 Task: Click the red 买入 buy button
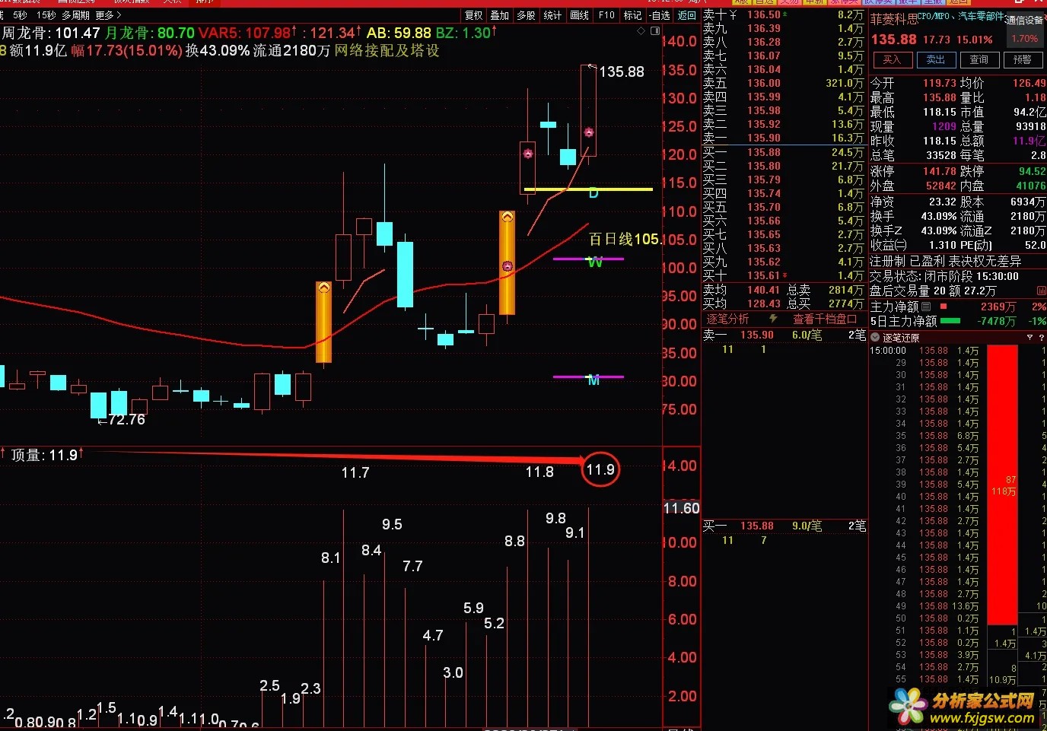[892, 59]
